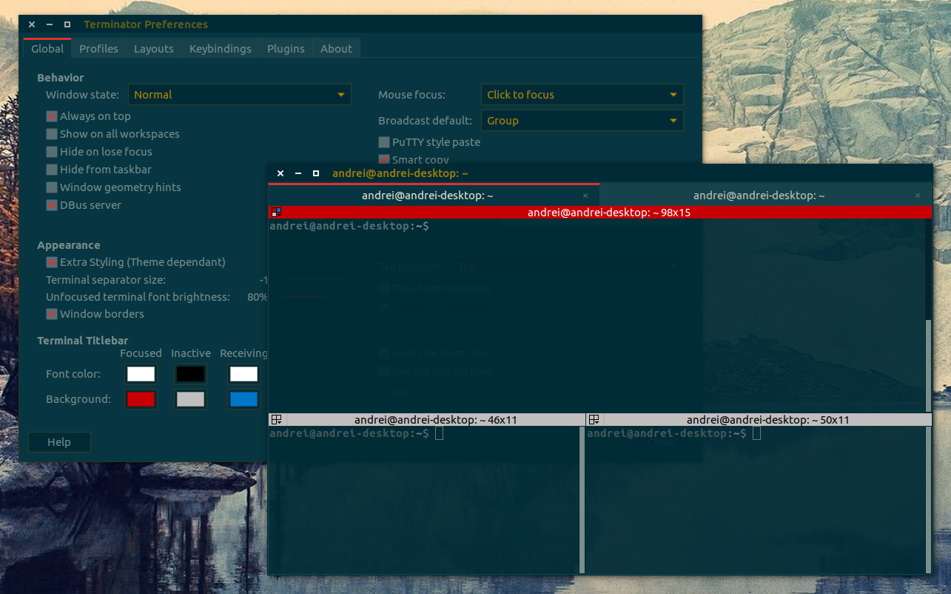Viewport: 951px width, 594px height.
Task: Pick the Receiving background blue swatch
Action: pyautogui.click(x=243, y=399)
